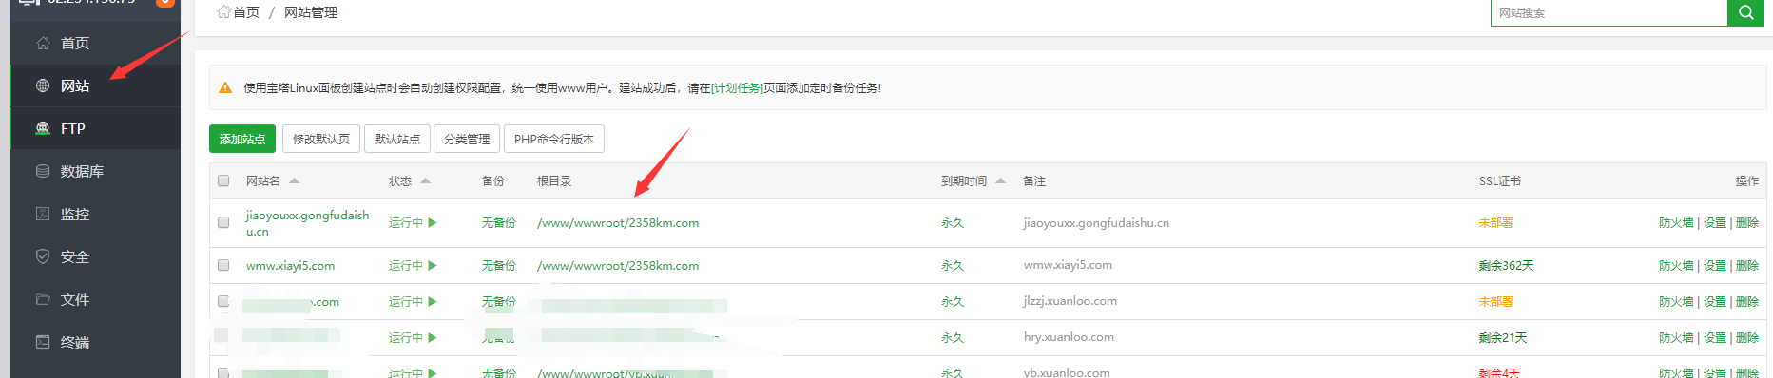Open the 数据库 database sidebar icon
This screenshot has height=378, width=1773.
pos(43,171)
